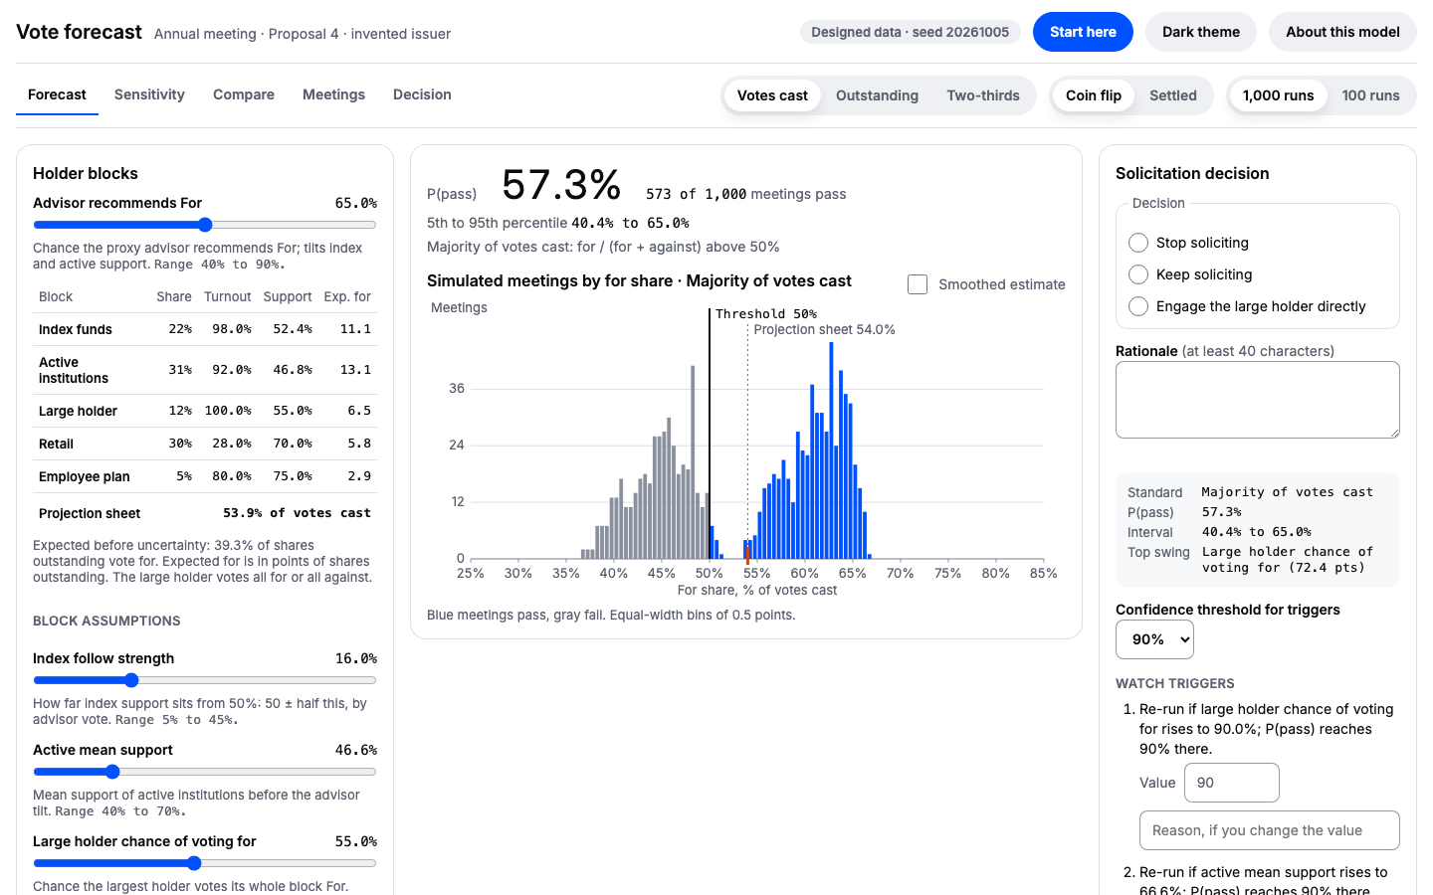Select the Stop soliciting radio option
The image size is (1433, 895).
click(x=1138, y=243)
